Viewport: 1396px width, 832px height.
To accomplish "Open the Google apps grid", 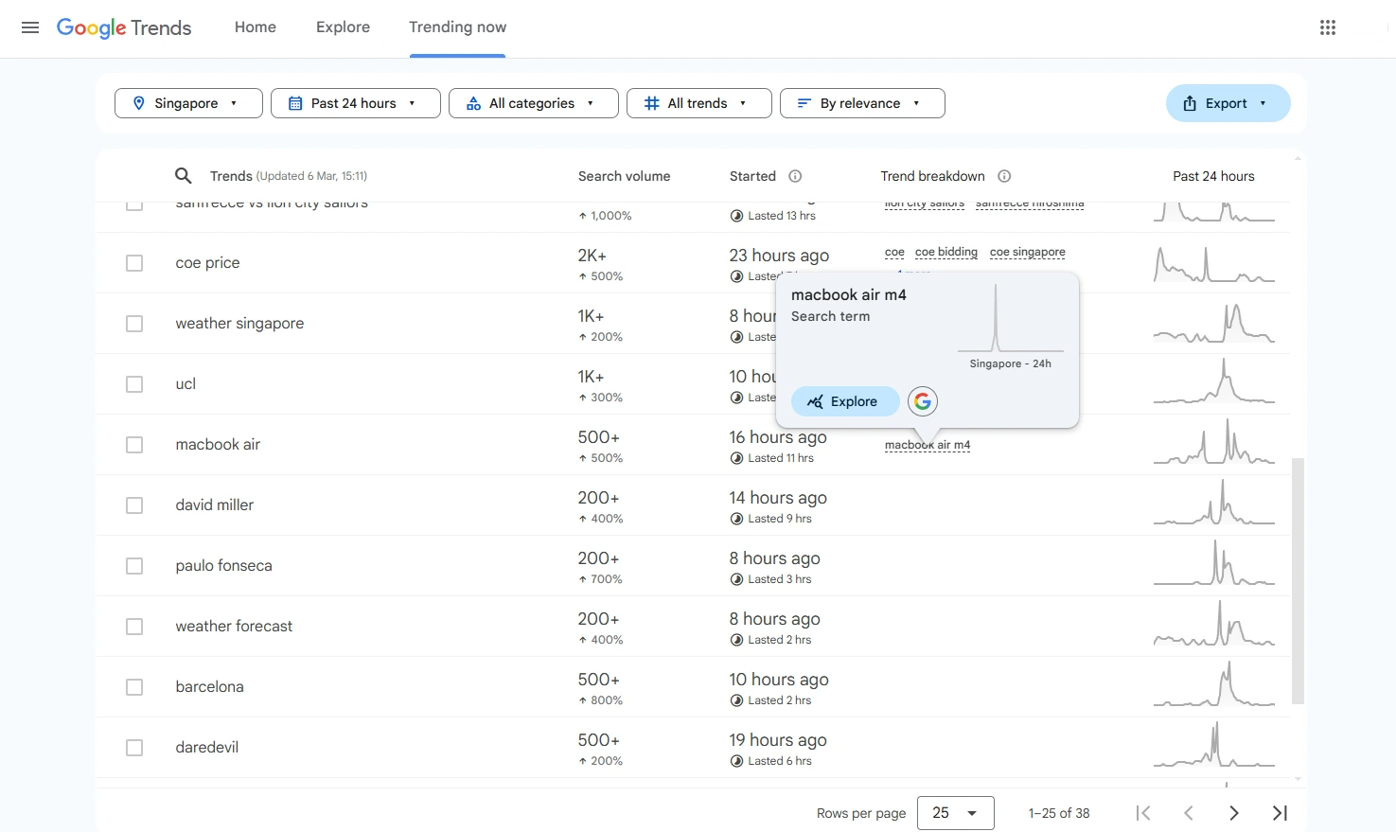I will [1328, 27].
